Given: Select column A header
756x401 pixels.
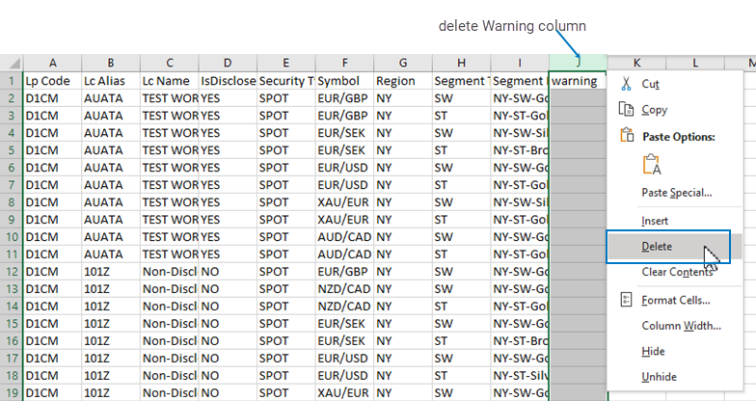Looking at the screenshot, I should (x=52, y=63).
